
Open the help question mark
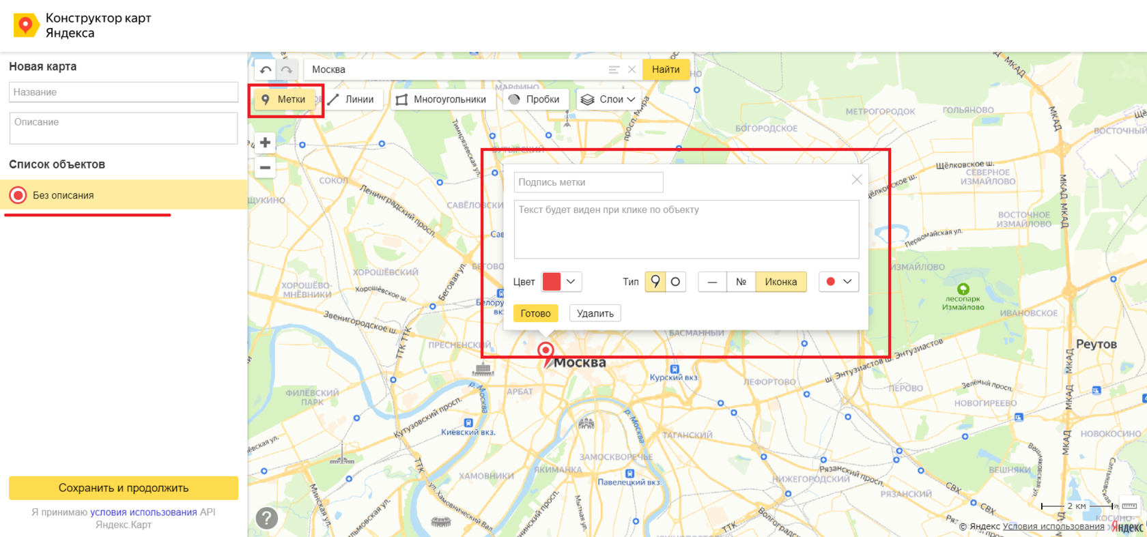click(x=266, y=518)
